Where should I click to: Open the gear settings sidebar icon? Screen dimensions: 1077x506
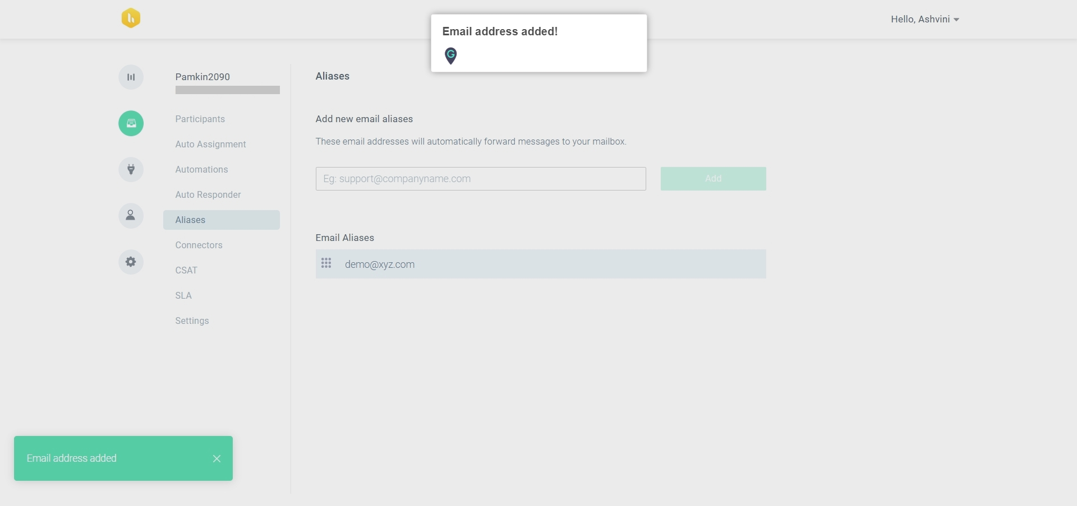click(131, 262)
